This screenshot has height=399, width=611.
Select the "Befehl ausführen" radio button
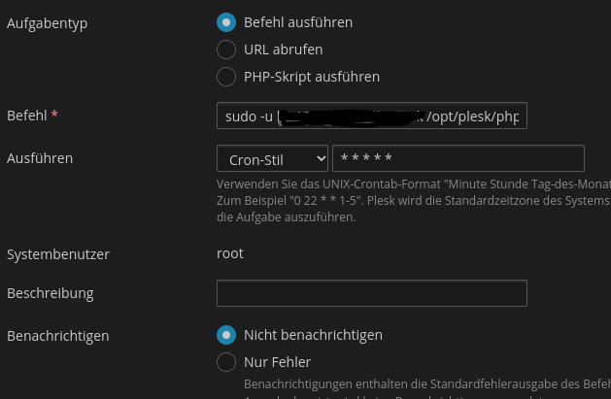[x=226, y=22]
